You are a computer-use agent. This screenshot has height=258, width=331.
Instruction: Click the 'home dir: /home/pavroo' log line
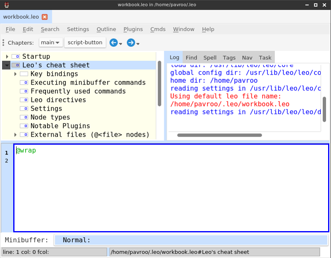214,81
